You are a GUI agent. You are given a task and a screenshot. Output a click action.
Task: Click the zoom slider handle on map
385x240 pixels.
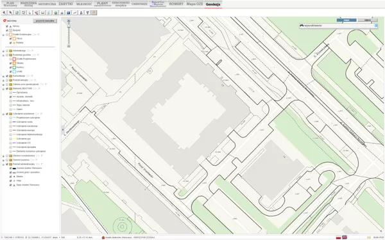click(x=69, y=26)
